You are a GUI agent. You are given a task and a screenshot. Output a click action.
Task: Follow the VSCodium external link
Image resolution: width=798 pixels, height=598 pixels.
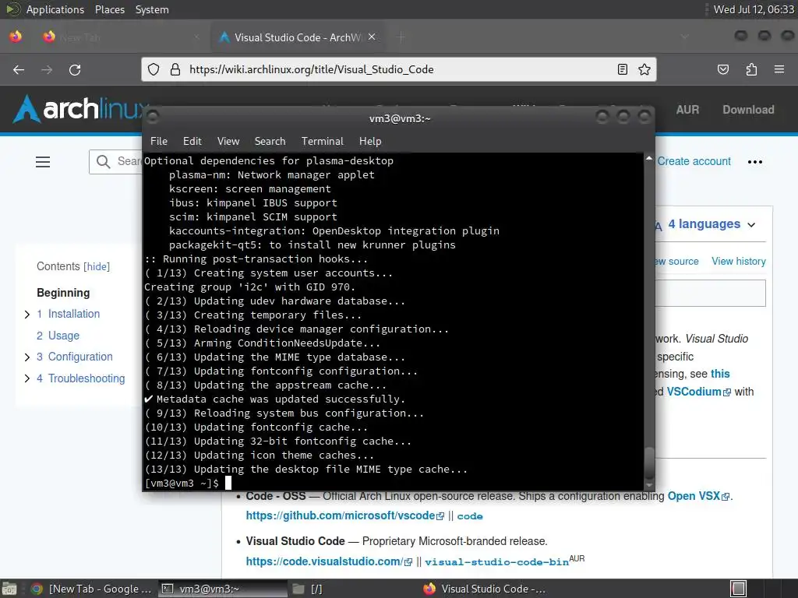point(699,392)
